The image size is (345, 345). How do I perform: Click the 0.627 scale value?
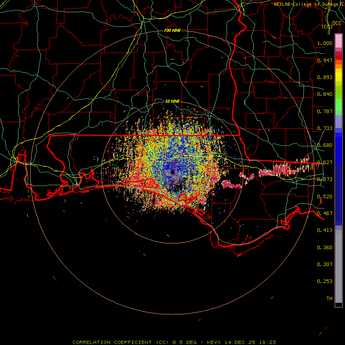(325, 163)
